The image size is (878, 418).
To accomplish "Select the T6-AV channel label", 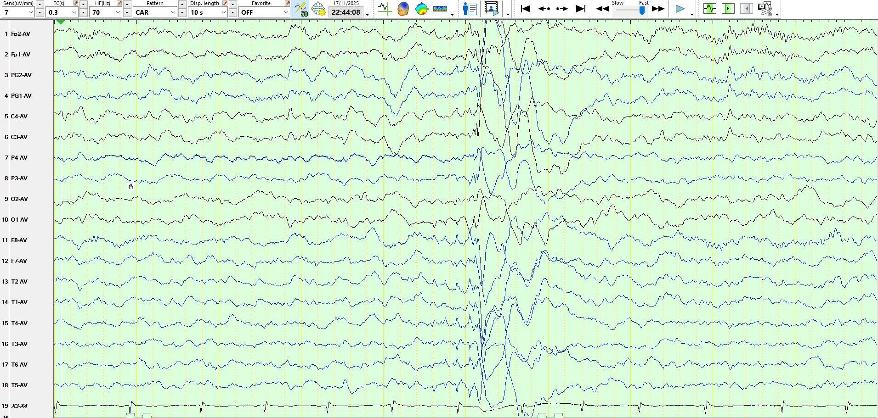I will coord(19,364).
